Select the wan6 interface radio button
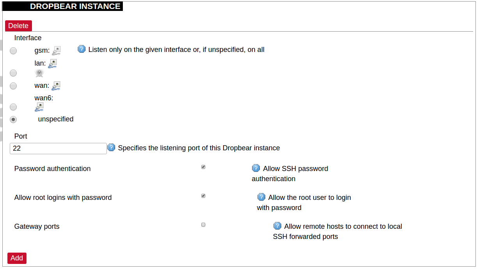477x269 pixels. 13,107
